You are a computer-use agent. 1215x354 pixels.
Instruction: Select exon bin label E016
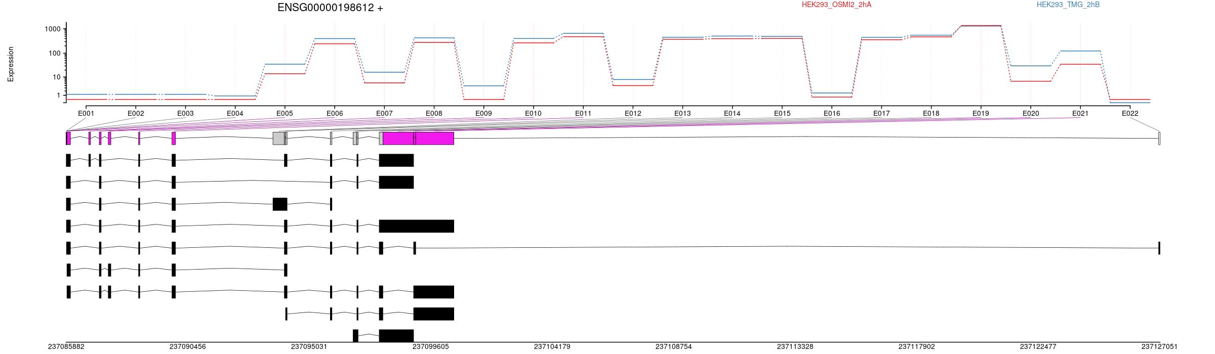pyautogui.click(x=832, y=113)
